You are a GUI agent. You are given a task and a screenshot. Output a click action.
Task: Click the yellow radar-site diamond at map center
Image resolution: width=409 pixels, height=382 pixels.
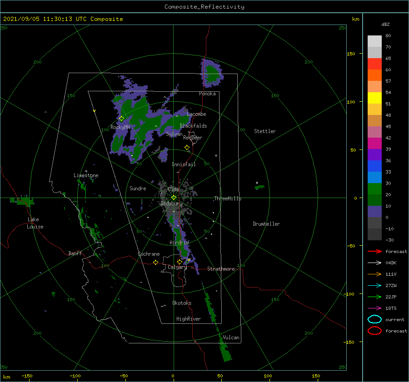coord(174,198)
